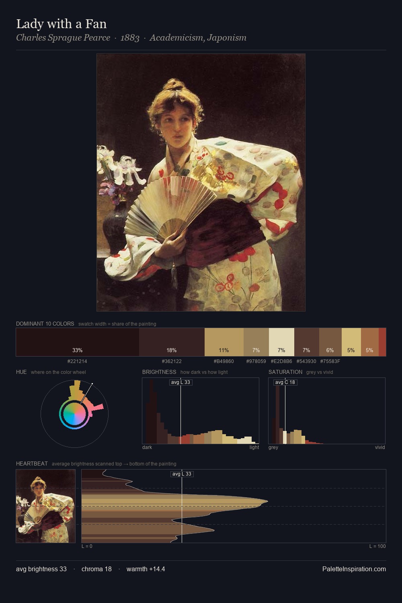This screenshot has width=402, height=603.
Task: Pick the 6% swatch #75583F
Action: pos(330,342)
